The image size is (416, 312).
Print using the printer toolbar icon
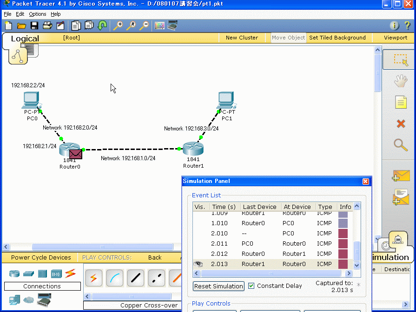47,26
